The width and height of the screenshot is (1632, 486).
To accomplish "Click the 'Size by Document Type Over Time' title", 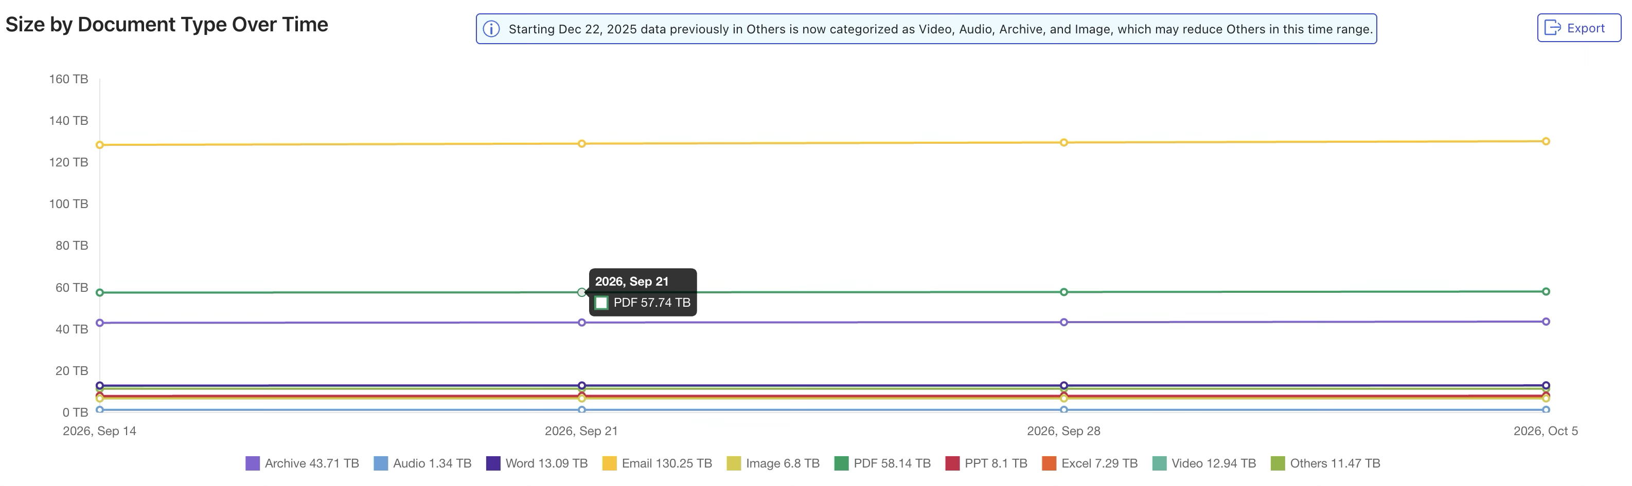I will tap(167, 25).
